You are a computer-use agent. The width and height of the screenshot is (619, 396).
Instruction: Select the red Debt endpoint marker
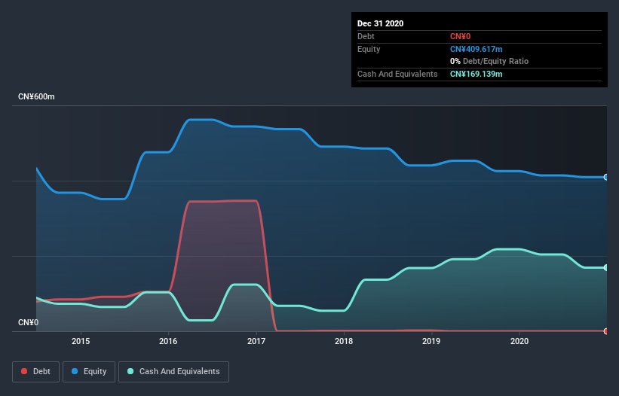606,331
